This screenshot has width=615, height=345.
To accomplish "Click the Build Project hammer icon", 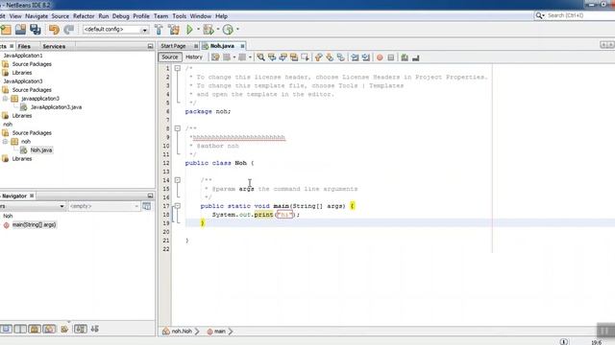I will coord(159,30).
